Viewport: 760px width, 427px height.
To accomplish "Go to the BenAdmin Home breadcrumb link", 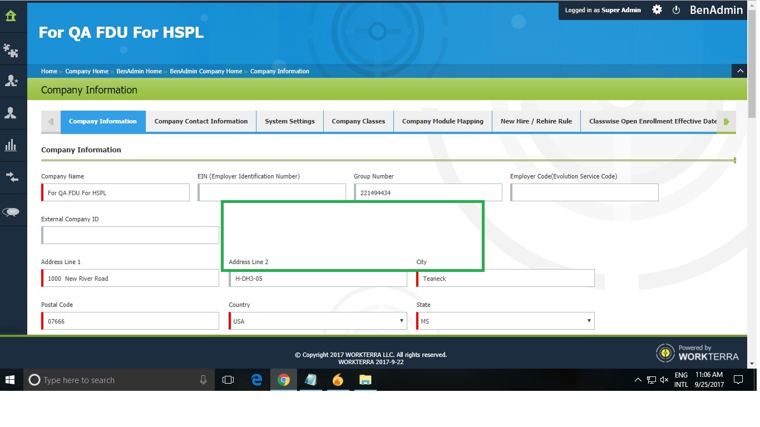I will click(x=139, y=71).
